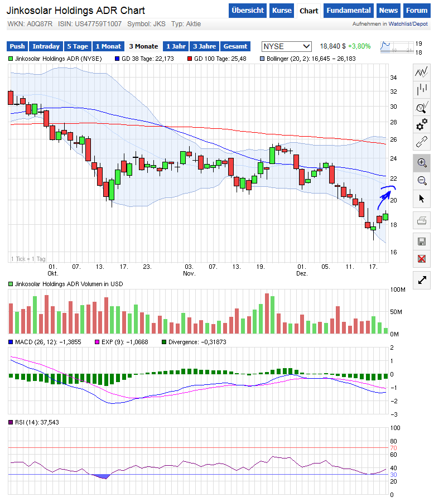Switch to the Kurse tab
This screenshot has height=502, width=434.
tap(282, 11)
